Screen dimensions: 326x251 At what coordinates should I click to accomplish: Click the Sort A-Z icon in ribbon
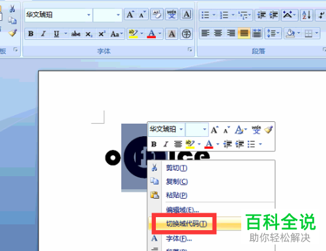(306, 15)
